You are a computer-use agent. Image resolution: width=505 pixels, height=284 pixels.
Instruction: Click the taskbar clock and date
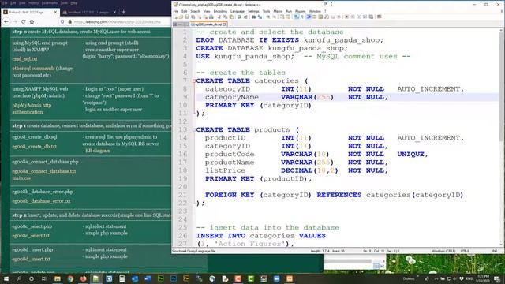click(x=484, y=278)
